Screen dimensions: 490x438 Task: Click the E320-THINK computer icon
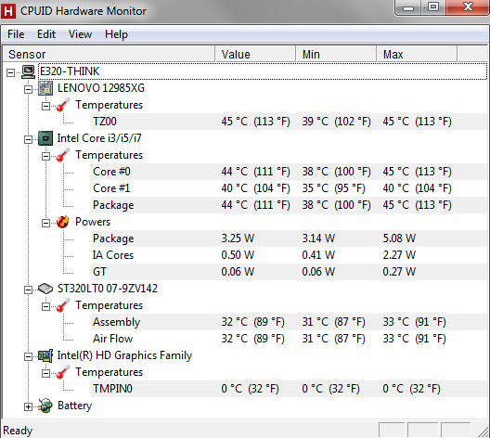(x=29, y=71)
